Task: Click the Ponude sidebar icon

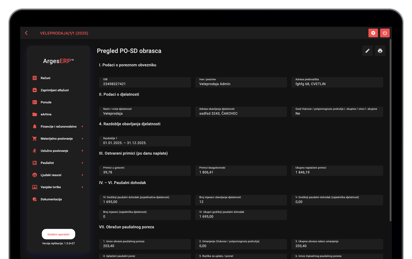Action: (35, 102)
